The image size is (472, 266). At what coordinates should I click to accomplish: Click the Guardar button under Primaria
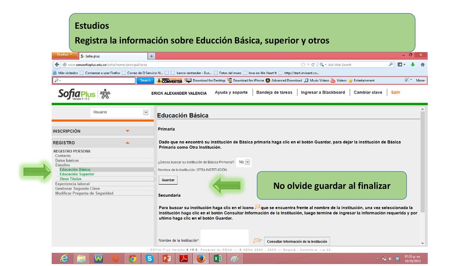[x=168, y=180]
